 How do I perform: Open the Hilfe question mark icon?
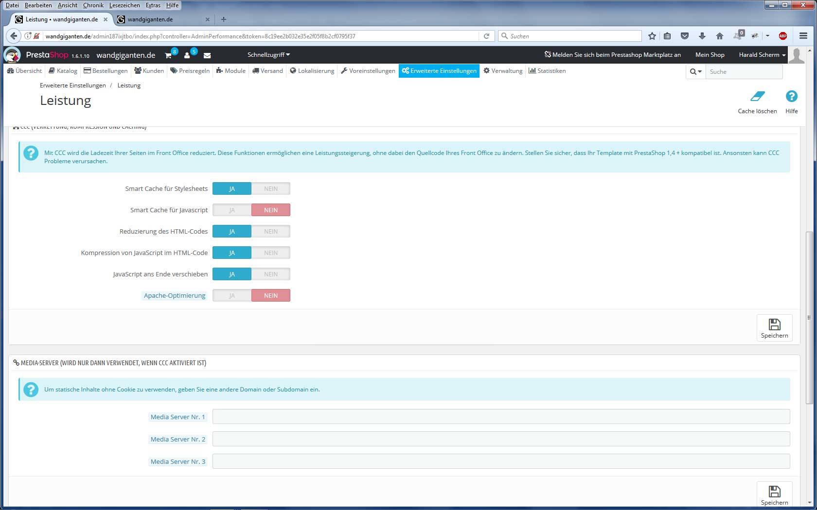(x=791, y=96)
